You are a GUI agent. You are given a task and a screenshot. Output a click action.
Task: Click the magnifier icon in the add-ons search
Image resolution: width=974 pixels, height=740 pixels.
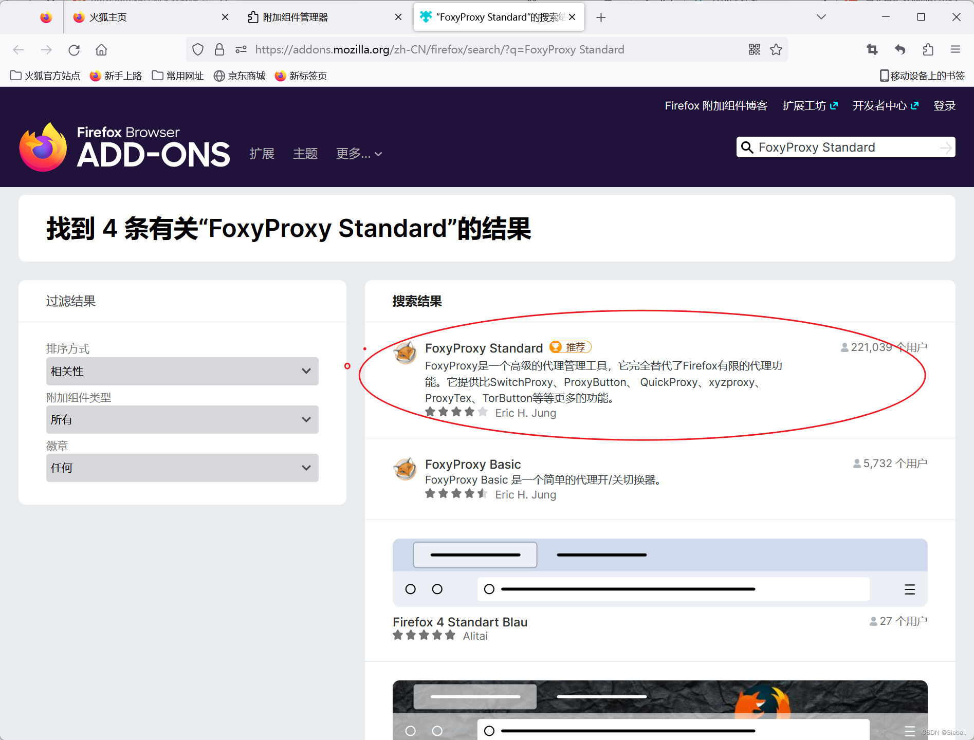pyautogui.click(x=747, y=147)
